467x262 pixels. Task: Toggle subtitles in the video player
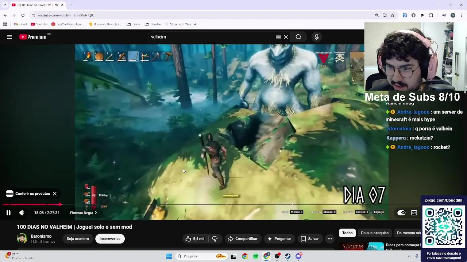(414, 213)
